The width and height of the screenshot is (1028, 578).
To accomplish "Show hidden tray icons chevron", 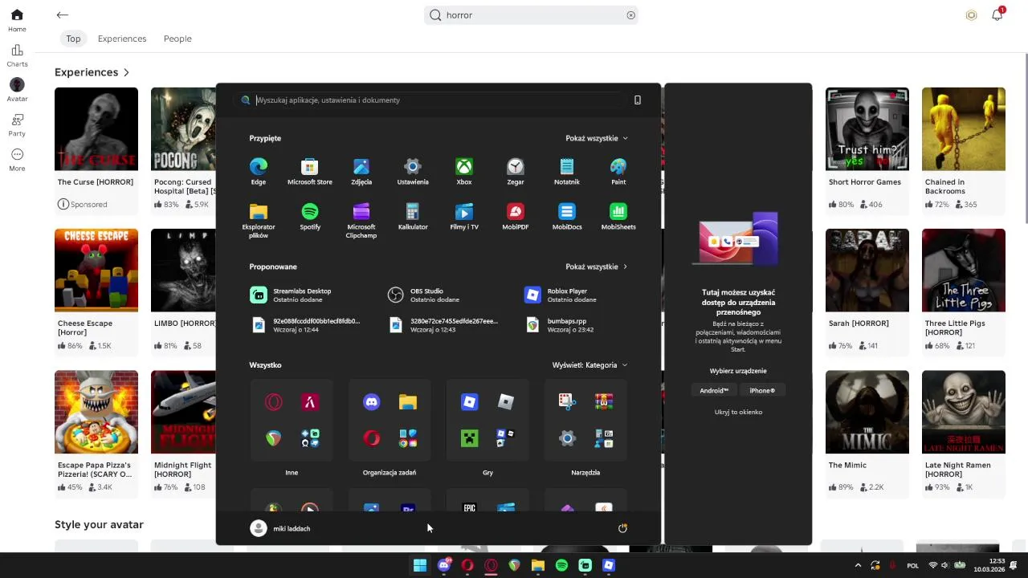I will pyautogui.click(x=858, y=565).
